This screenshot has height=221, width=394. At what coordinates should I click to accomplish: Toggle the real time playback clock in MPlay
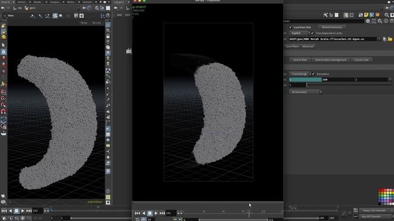[143, 219]
